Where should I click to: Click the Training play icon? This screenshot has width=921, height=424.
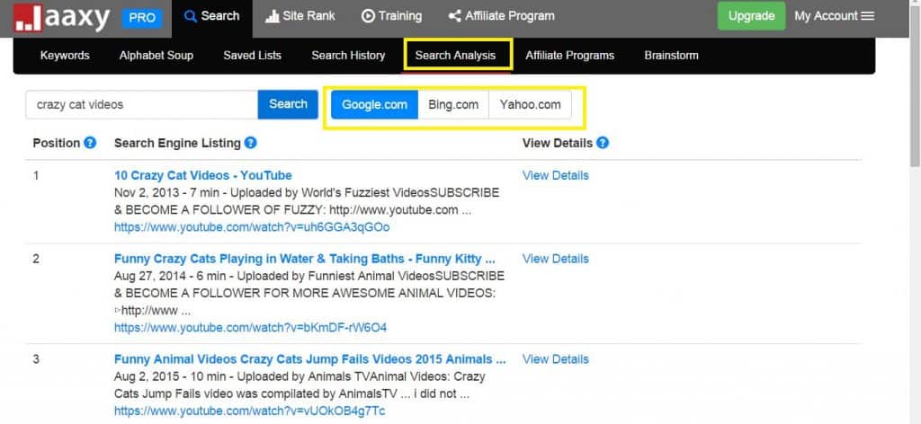(x=368, y=16)
